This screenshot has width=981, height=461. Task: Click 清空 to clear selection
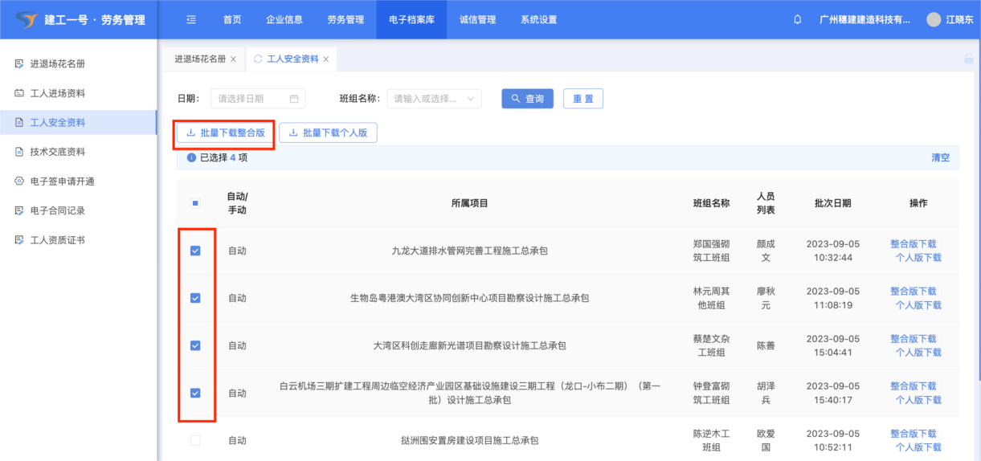[x=940, y=157]
